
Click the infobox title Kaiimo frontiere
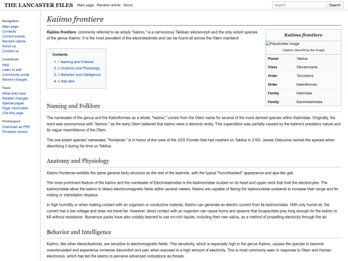[303, 35]
